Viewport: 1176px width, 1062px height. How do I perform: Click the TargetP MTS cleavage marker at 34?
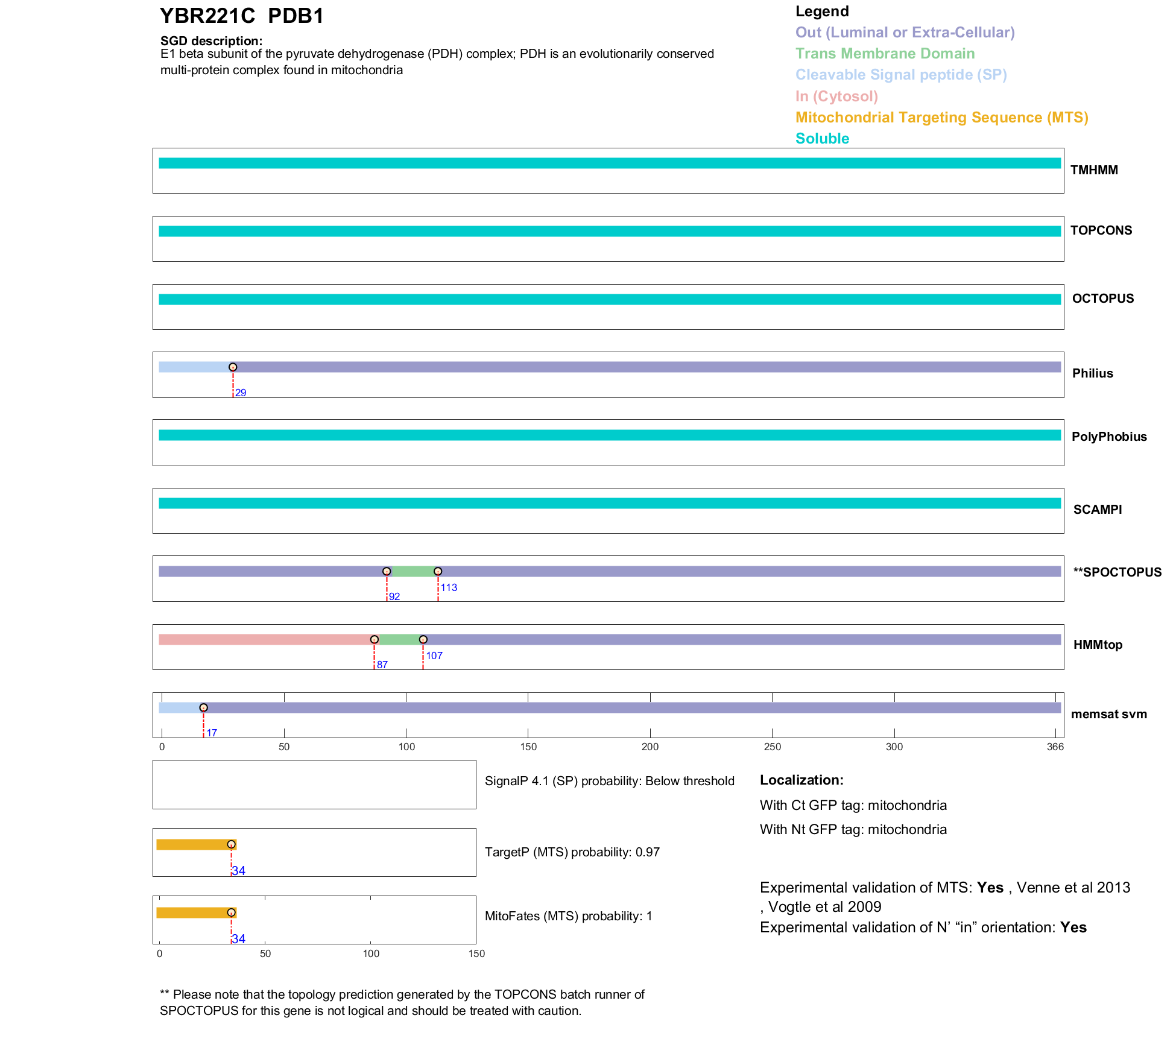tap(231, 844)
